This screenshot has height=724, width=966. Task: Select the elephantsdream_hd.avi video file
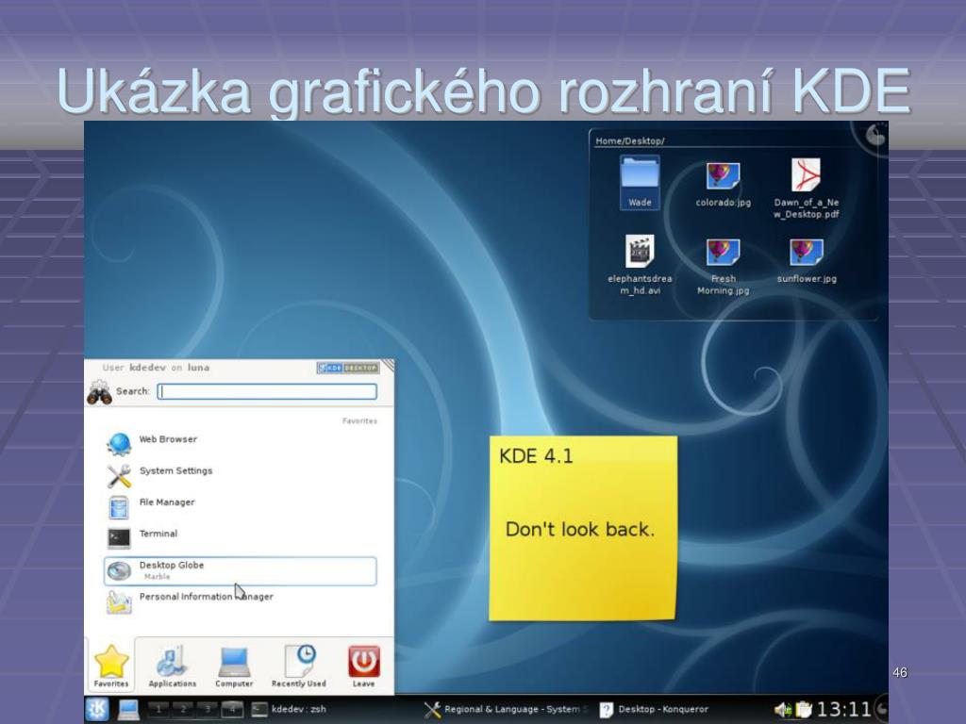[x=641, y=265]
